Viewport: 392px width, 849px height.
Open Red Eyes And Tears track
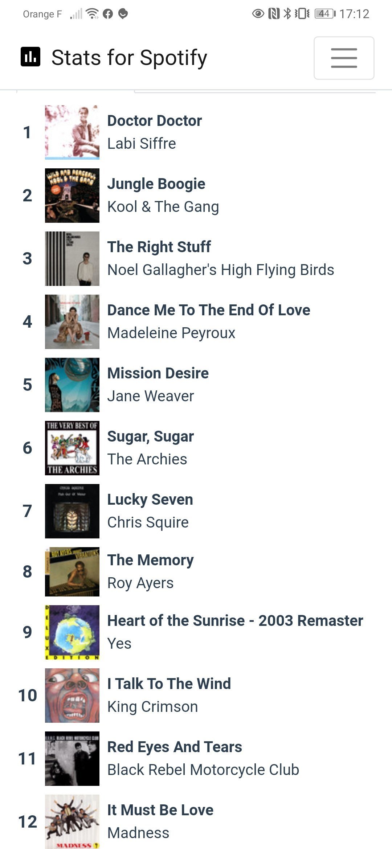pos(175,747)
